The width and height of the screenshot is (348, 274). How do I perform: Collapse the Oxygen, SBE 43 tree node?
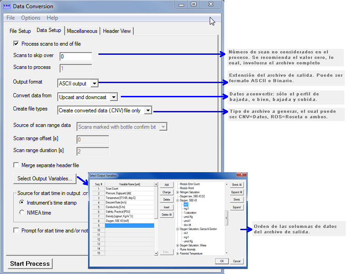coord(177,200)
